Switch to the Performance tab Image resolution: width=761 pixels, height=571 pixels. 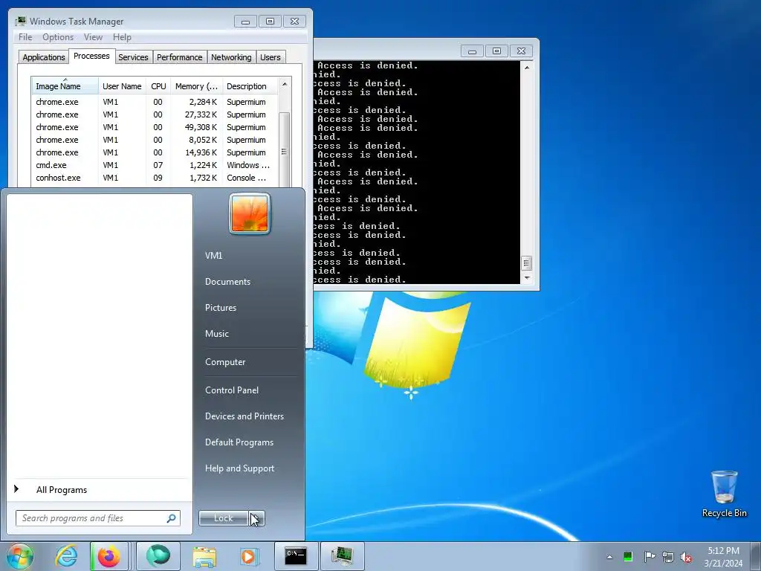click(x=179, y=57)
